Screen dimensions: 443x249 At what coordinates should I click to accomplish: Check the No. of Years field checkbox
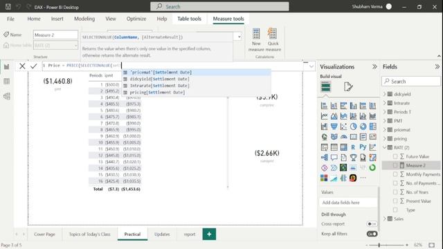(x=395, y=192)
